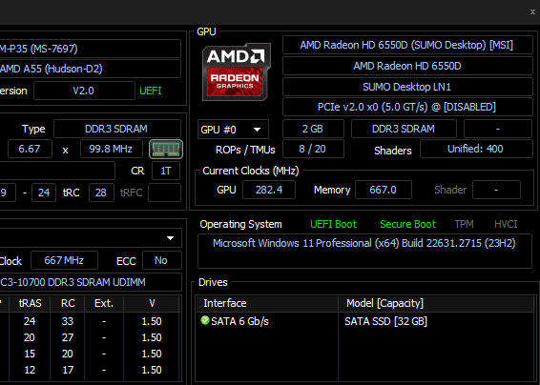The image size is (540, 385).
Task: Click the green 'UEFI' label beside V2.0
Action: (151, 91)
